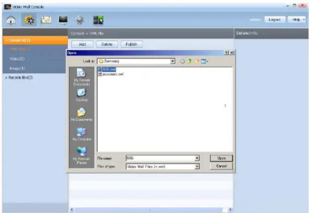The width and height of the screenshot is (309, 213).
Task: Click the left arrow of the horizontal scrollbar
Action: coord(72,210)
